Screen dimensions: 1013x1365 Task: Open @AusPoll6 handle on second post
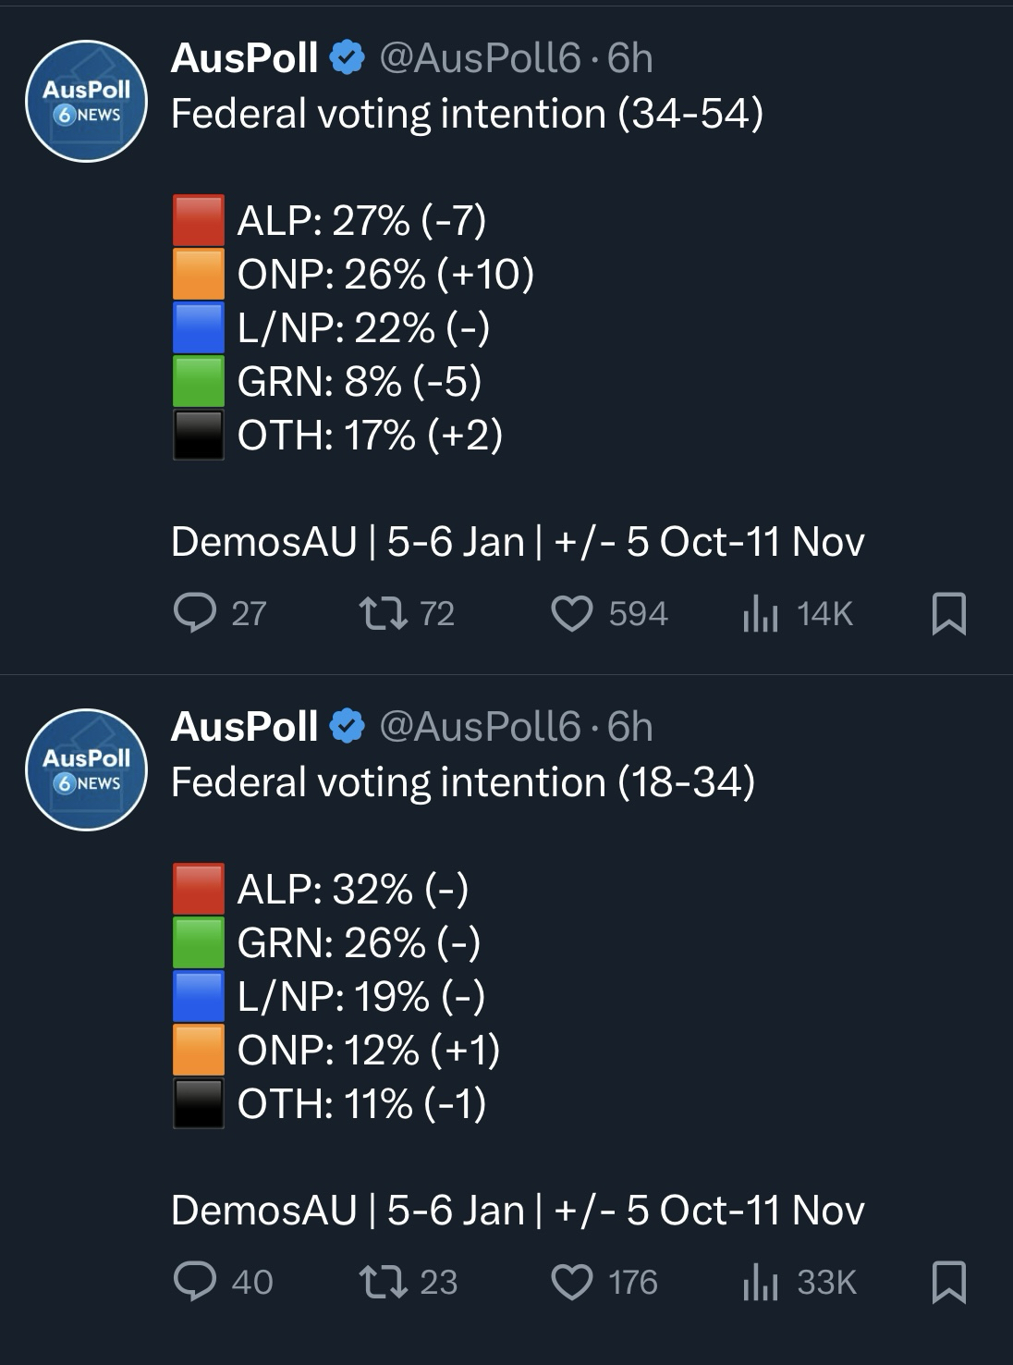[x=480, y=727]
